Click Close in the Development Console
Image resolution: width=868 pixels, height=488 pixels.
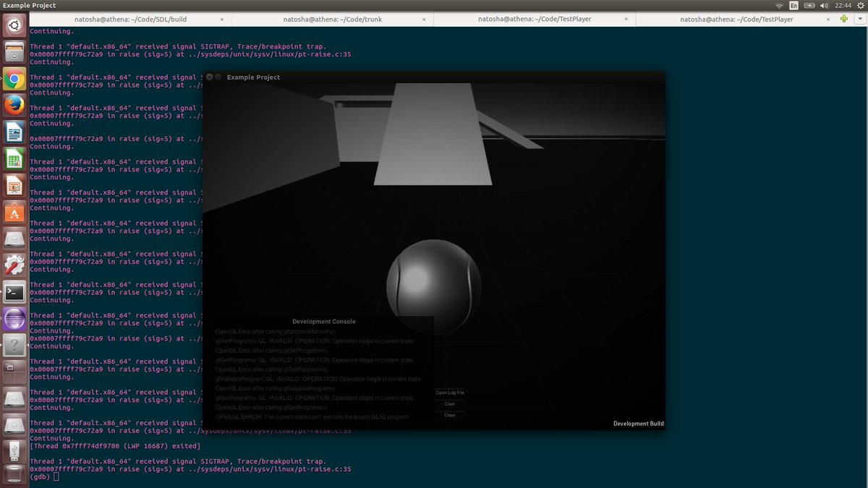coord(450,416)
